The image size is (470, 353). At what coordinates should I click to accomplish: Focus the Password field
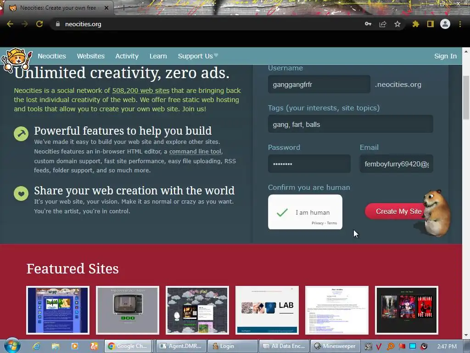pos(309,164)
